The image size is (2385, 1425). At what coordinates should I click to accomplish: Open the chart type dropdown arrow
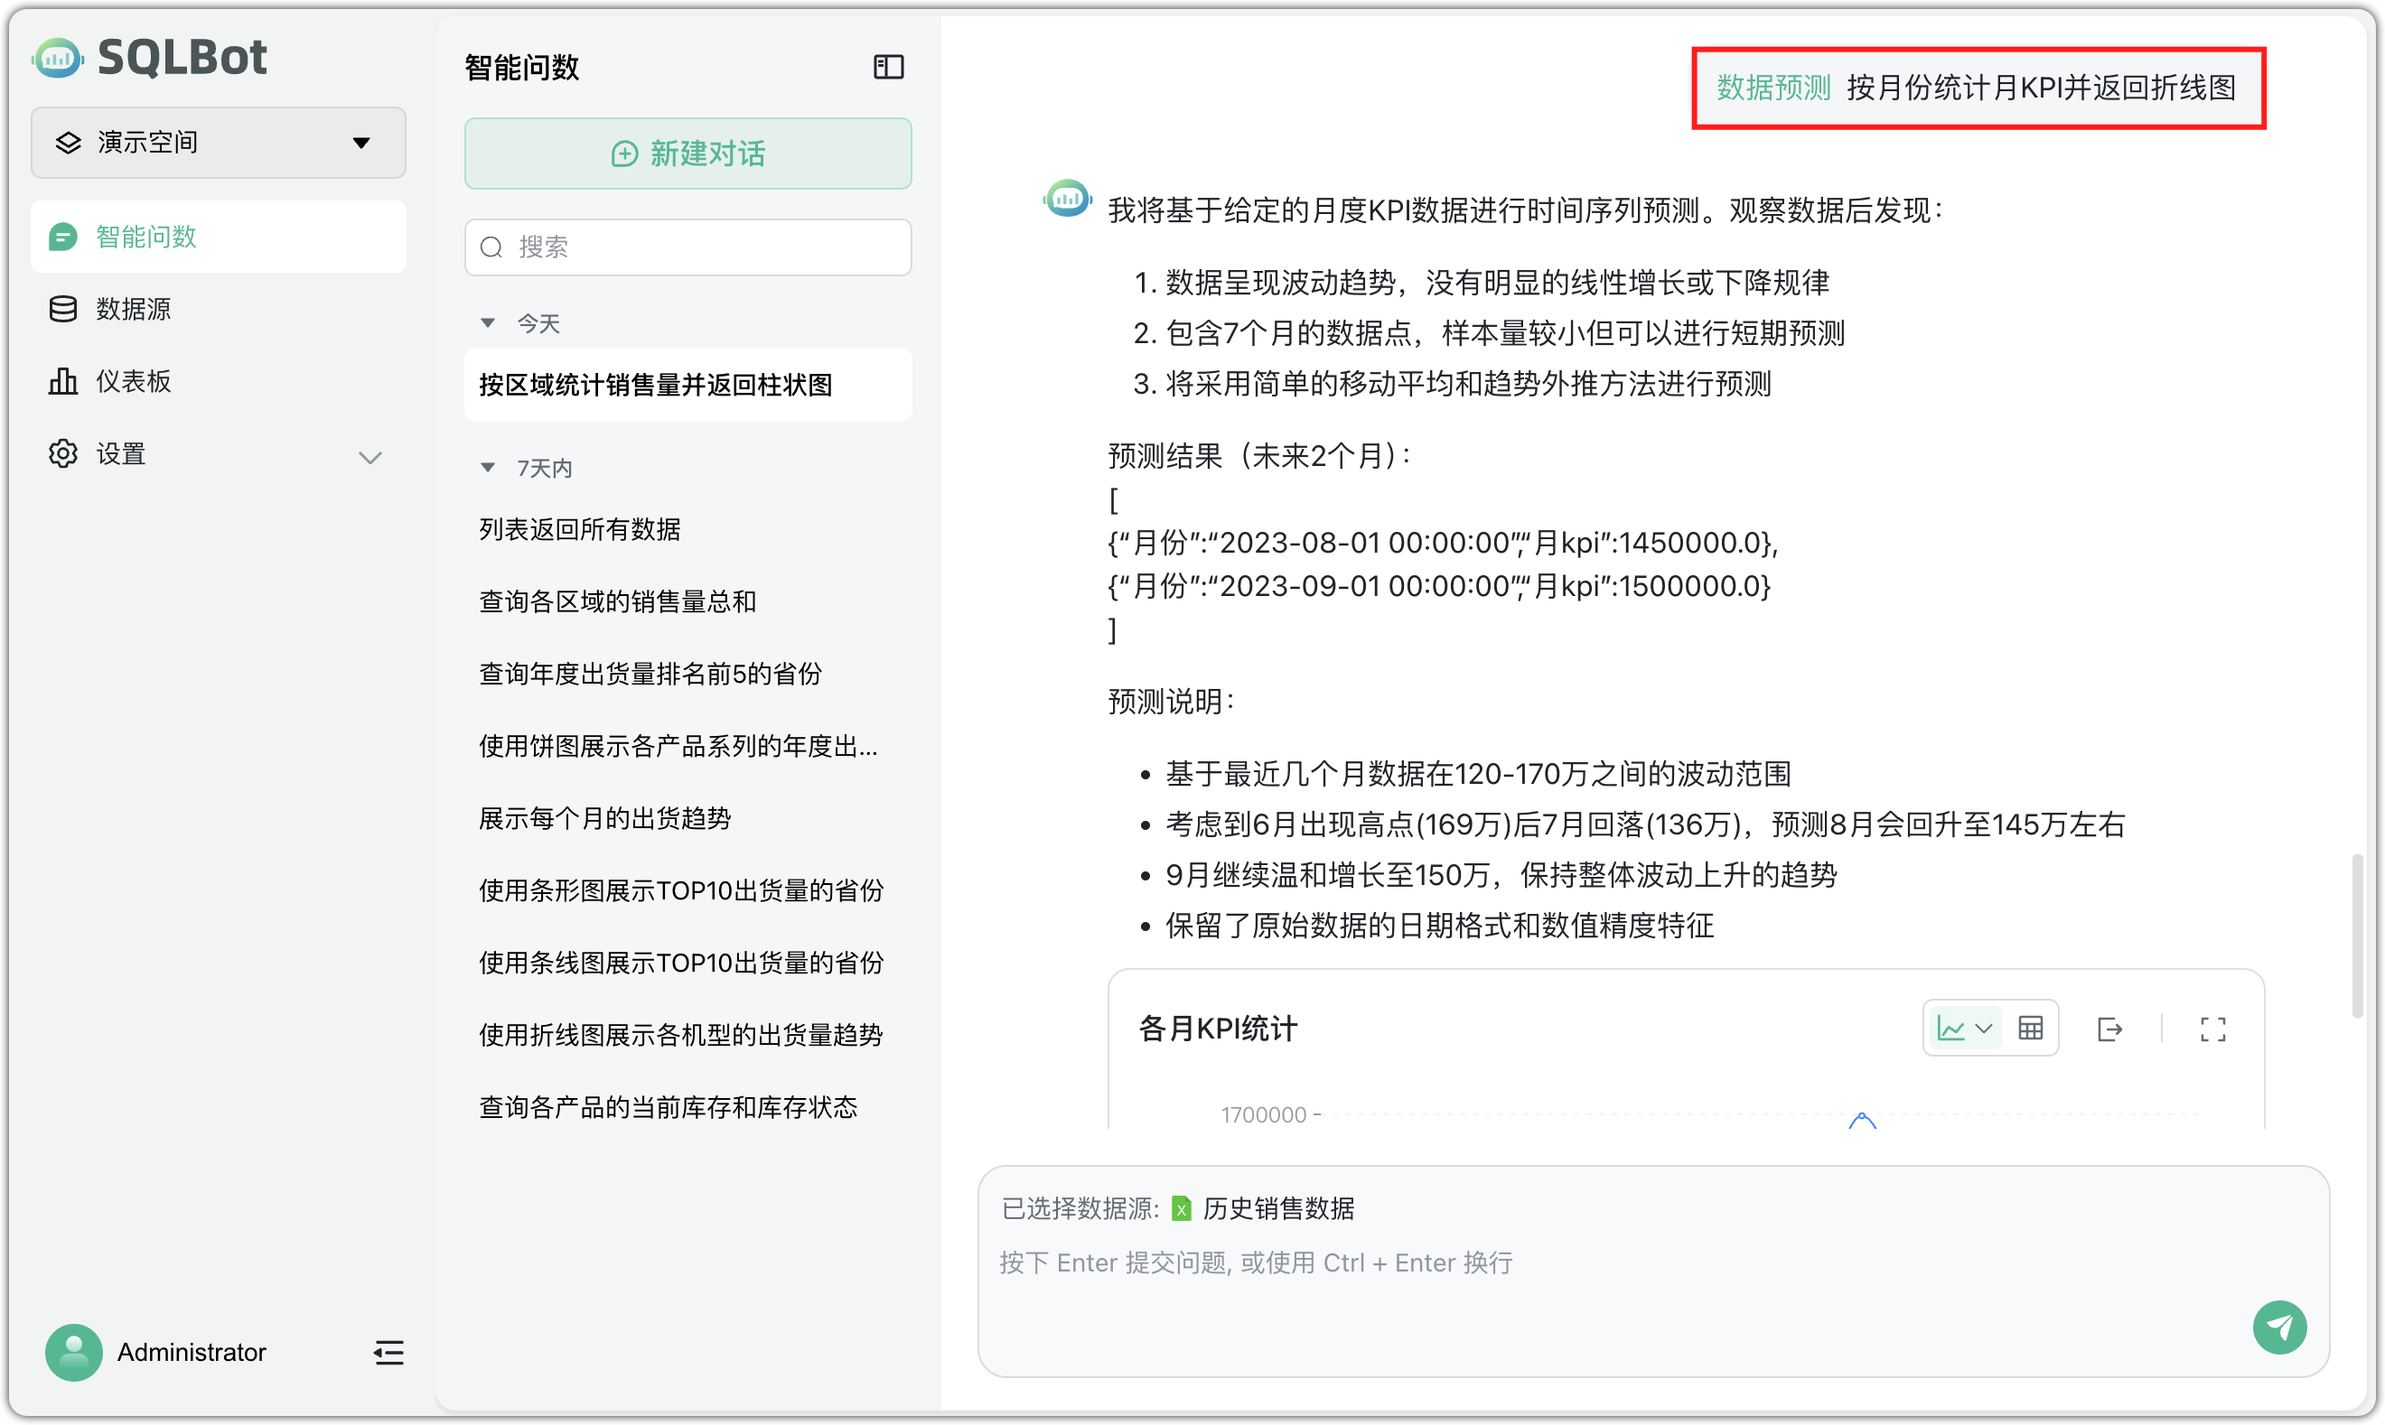[1985, 1029]
